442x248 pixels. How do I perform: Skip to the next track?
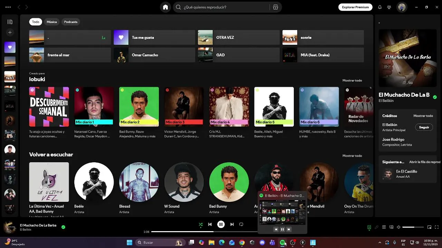click(x=232, y=225)
